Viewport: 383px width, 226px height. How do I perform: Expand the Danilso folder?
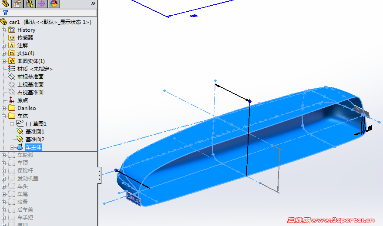3,108
